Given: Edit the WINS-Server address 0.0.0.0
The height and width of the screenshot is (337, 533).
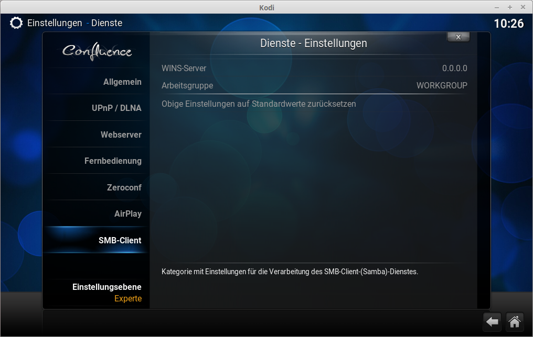Looking at the screenshot, I should [314, 68].
